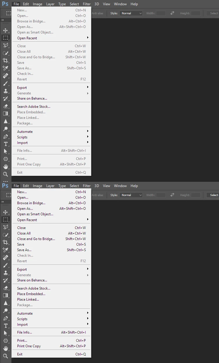The height and width of the screenshot is (363, 219).
Task: Select the Brush tool in the lower window
Action: pyautogui.click(x=6, y=265)
